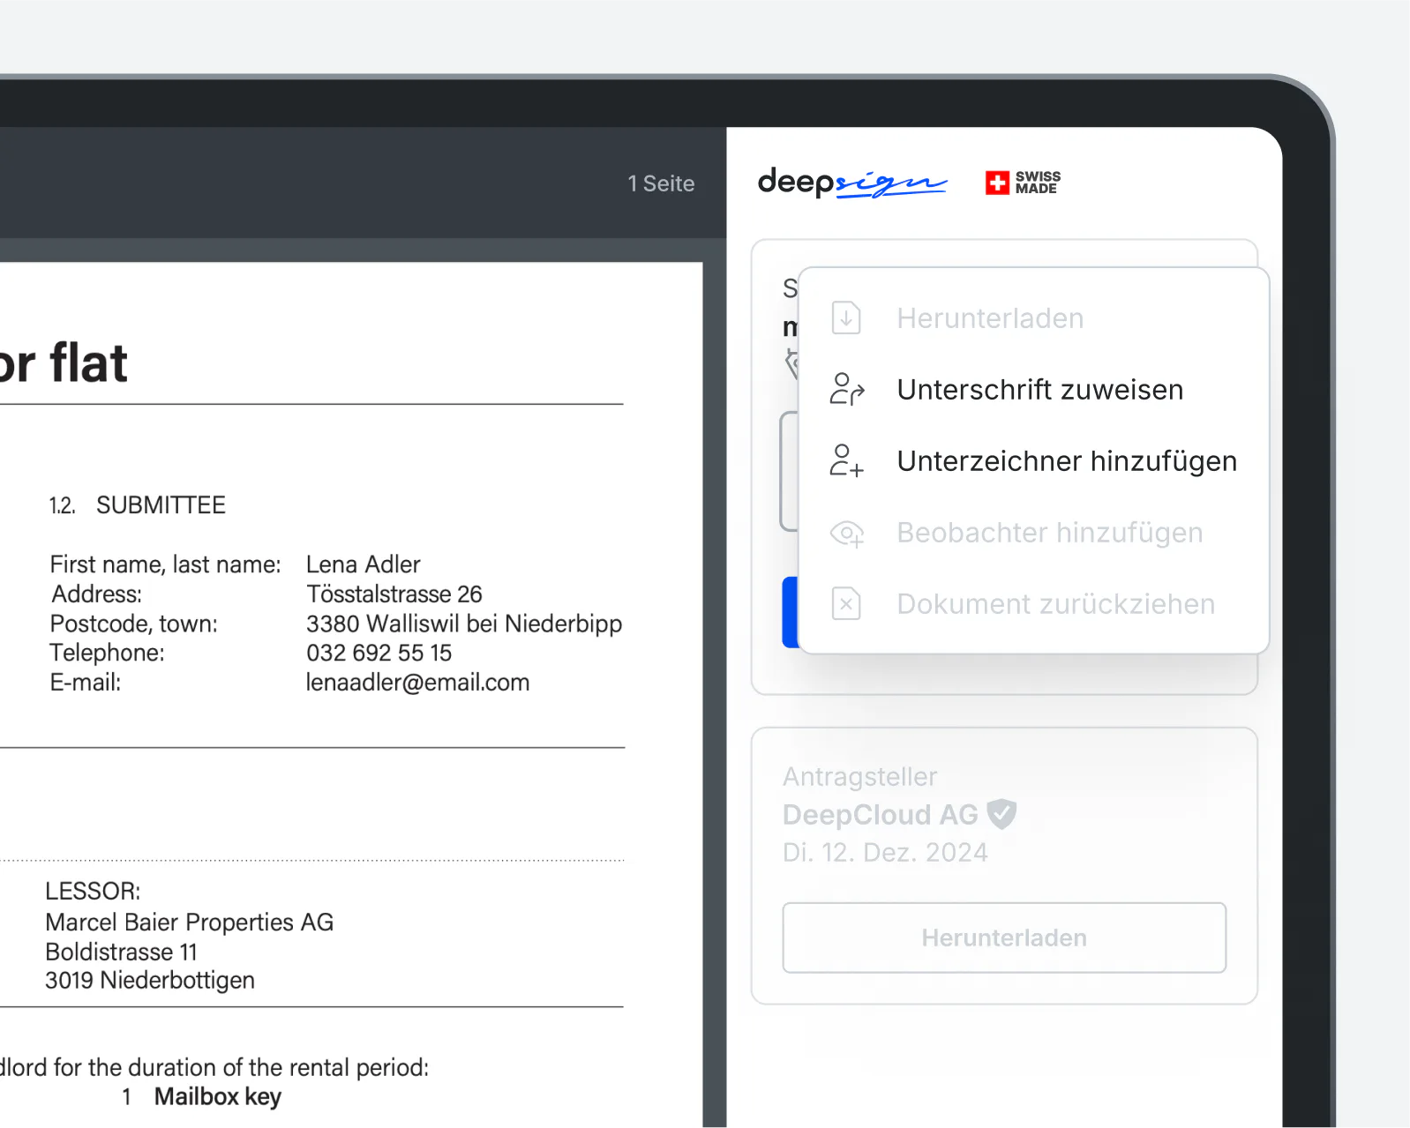
Task: Click the address Tösstalstrasse 26
Action: tap(394, 594)
